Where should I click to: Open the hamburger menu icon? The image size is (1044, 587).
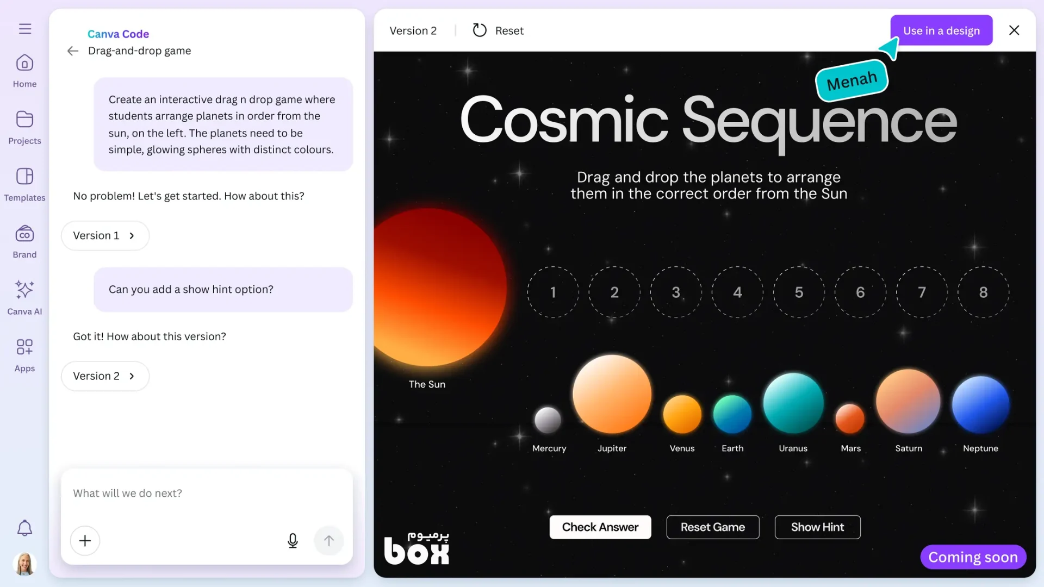click(25, 29)
